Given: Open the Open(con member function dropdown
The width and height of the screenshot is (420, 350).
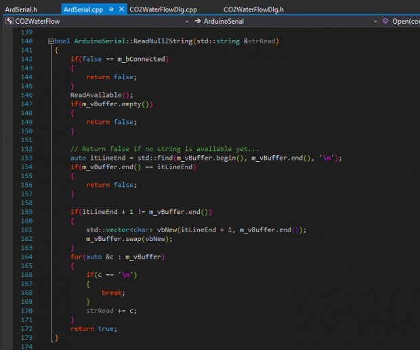Looking at the screenshot, I should (x=400, y=22).
